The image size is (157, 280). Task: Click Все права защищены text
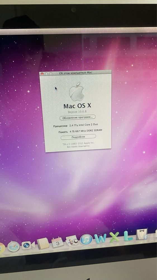pyautogui.click(x=78, y=146)
